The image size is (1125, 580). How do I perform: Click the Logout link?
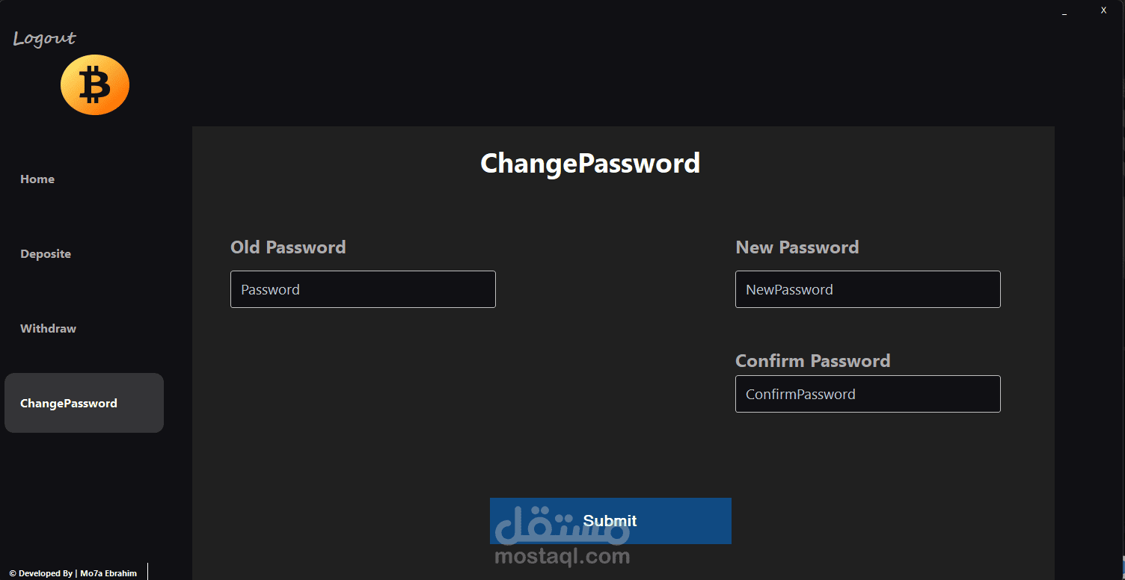click(44, 38)
